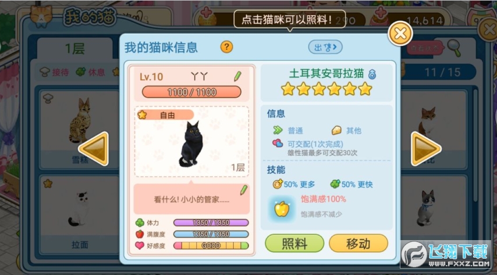
Task: Click the 移动 move button
Action: coord(358,244)
